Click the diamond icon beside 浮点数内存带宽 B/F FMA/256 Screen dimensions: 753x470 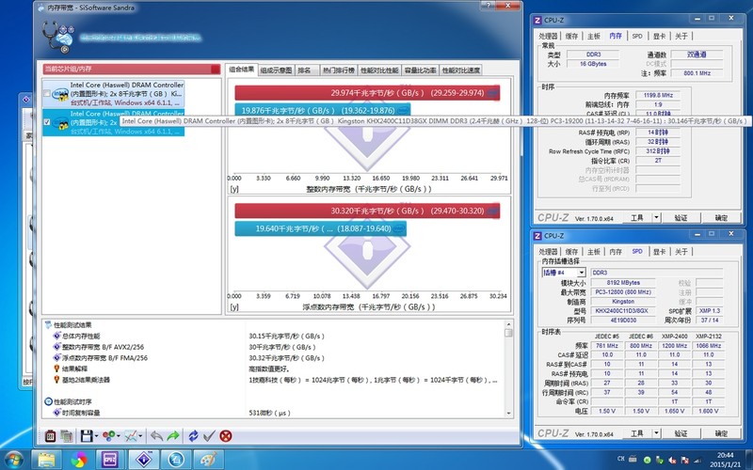click(x=56, y=358)
